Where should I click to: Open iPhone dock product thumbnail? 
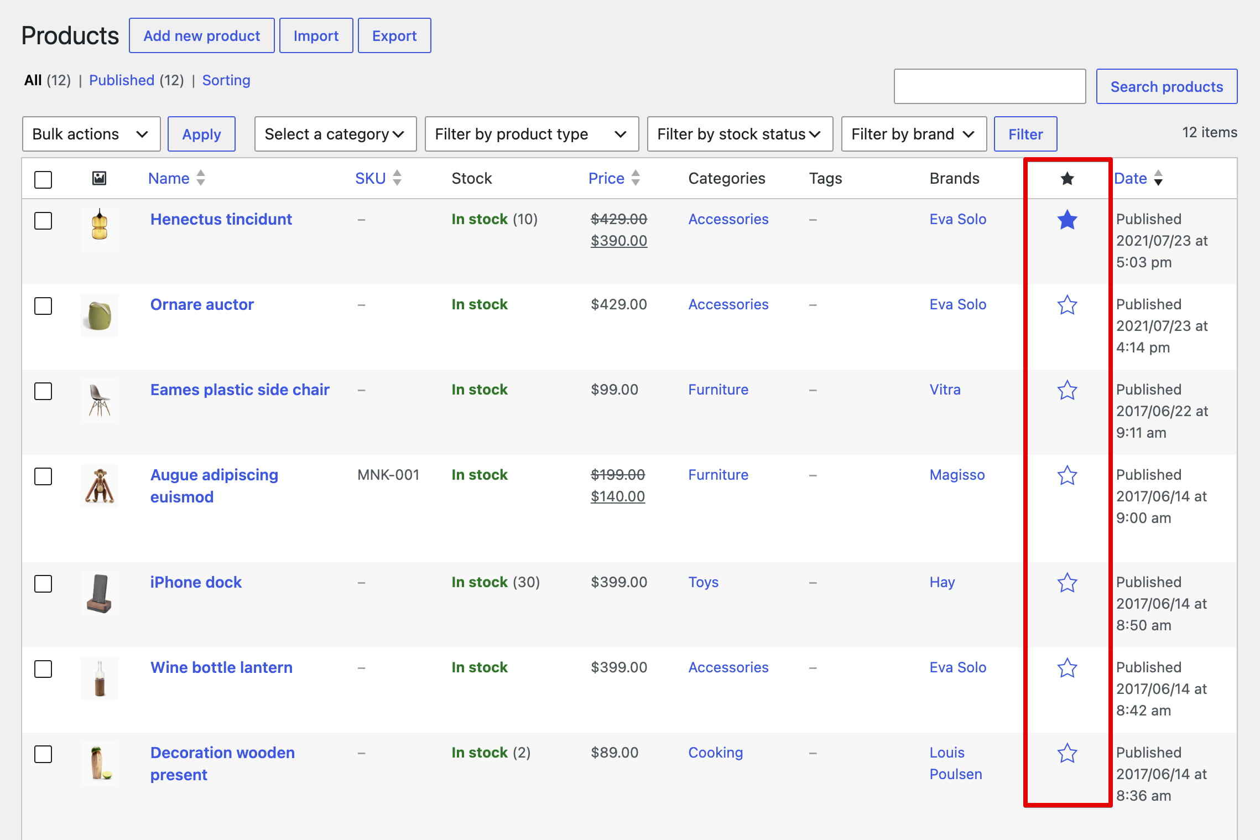click(100, 593)
